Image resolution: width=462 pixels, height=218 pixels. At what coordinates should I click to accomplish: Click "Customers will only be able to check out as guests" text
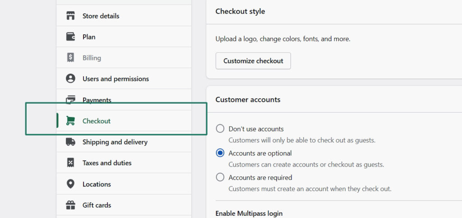click(302, 140)
